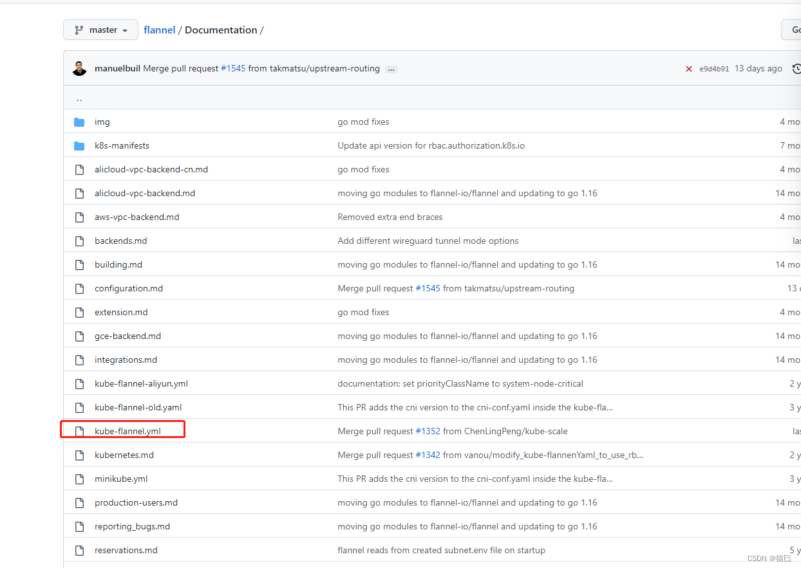Open kube-flannel-aliyun.yml
801x568 pixels.
(141, 383)
